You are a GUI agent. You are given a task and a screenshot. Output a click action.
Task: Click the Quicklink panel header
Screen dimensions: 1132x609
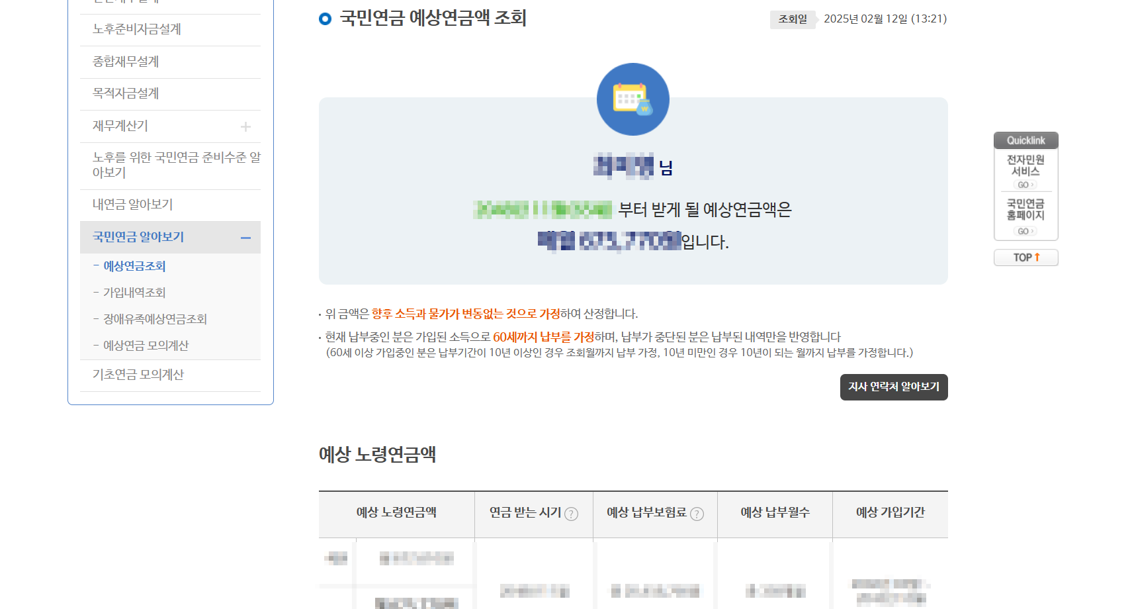click(1025, 140)
